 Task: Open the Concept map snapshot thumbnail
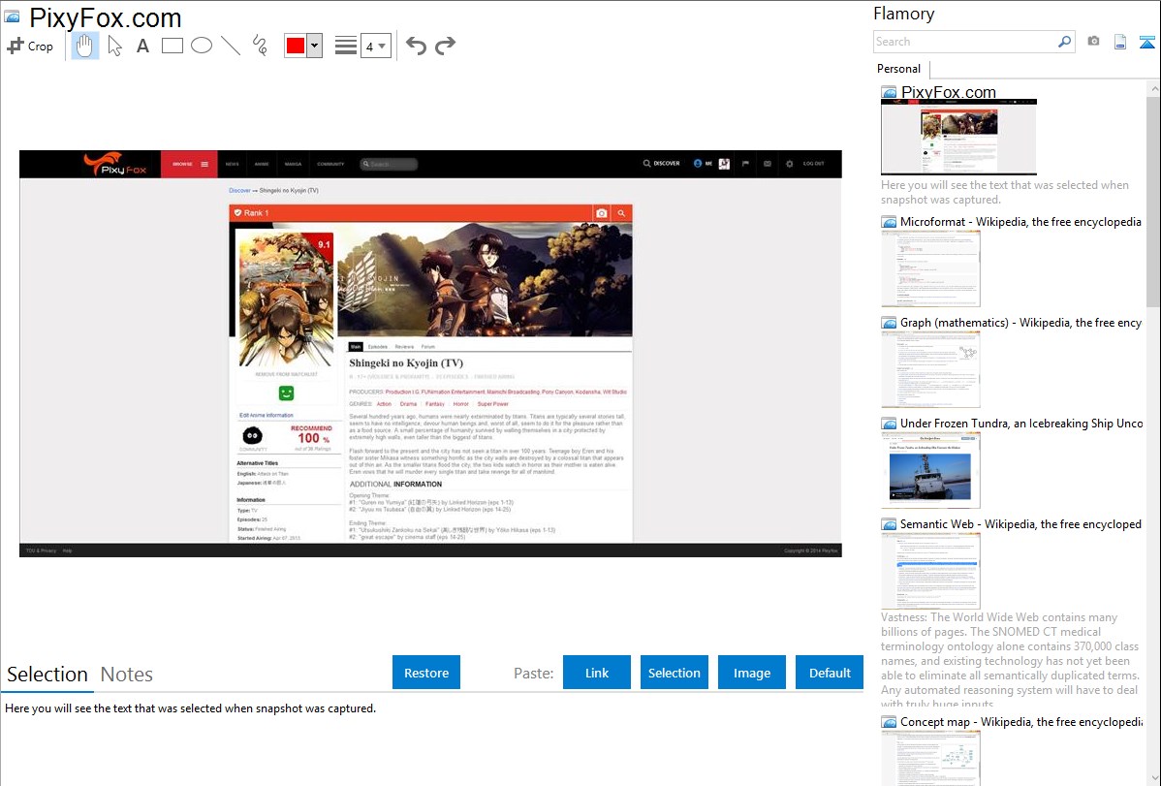pyautogui.click(x=930, y=758)
